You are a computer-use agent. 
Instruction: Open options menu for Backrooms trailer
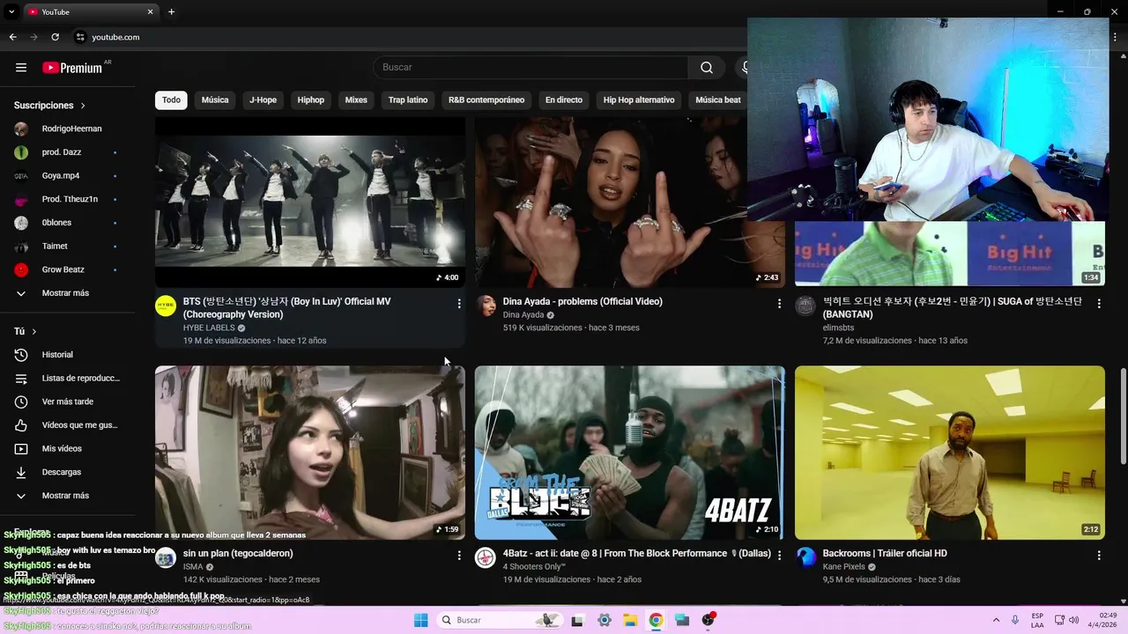1098,556
